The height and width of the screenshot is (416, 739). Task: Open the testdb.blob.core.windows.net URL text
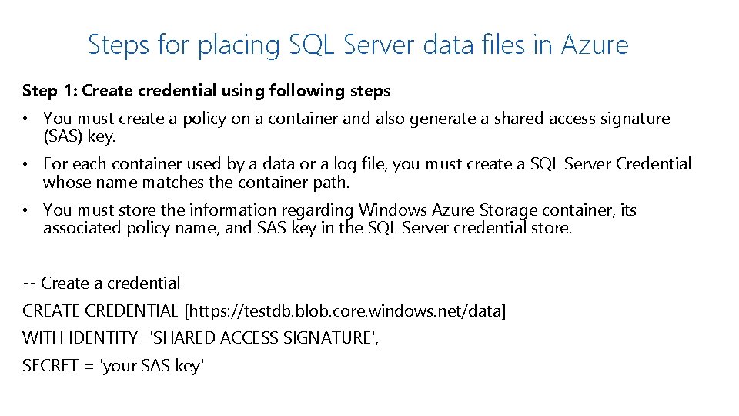[345, 310]
